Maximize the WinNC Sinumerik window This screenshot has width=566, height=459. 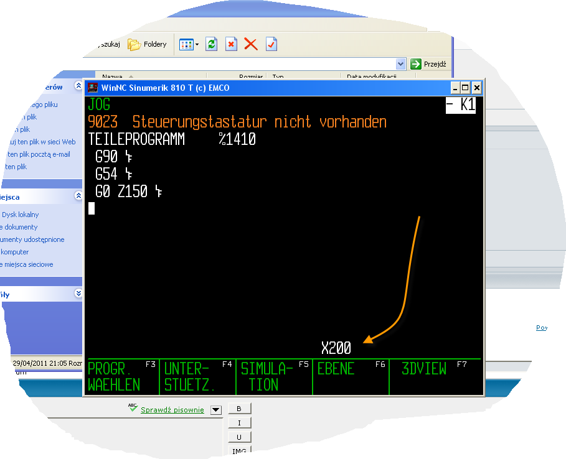(x=465, y=88)
